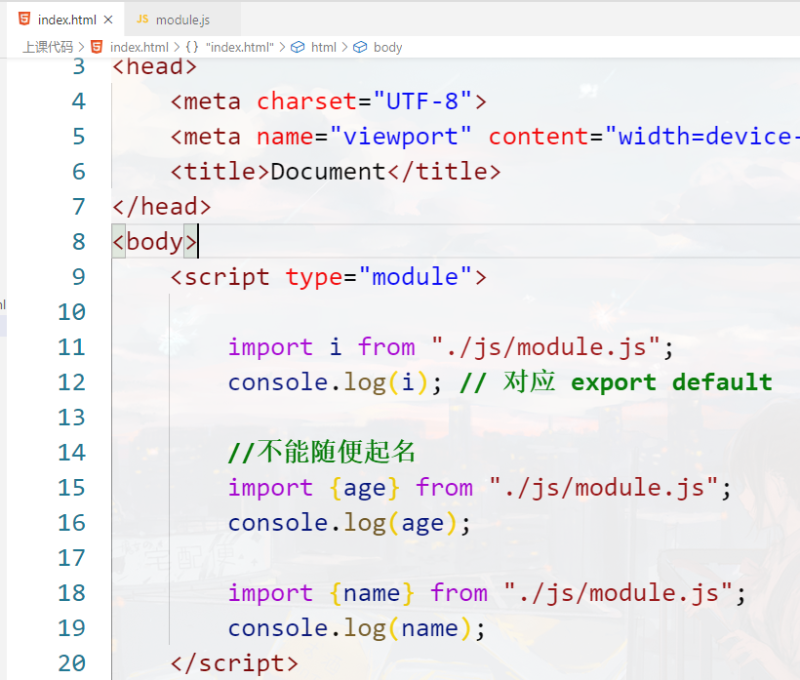This screenshot has width=800, height=680.
Task: Select the body breadcrumb element
Action: coord(387,48)
